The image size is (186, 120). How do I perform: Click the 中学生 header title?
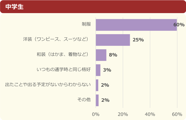[14, 7]
